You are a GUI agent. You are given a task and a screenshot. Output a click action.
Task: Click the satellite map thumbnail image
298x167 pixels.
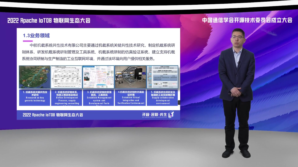(x=34, y=77)
